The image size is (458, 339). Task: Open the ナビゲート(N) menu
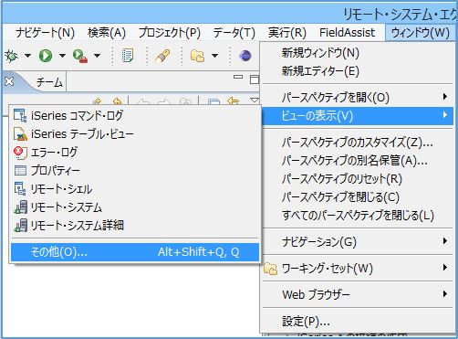tap(45, 33)
